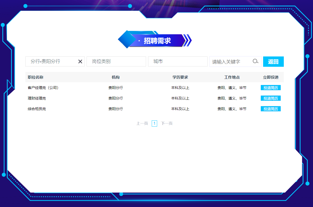313x207 pixels.
Task: Go to next page via 下一页
Action: (x=167, y=123)
